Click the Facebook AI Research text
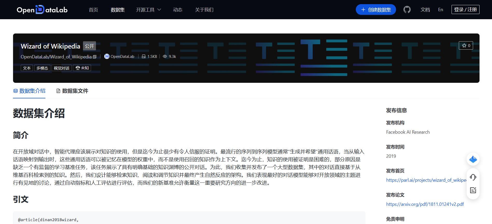492x224 pixels. (x=408, y=132)
